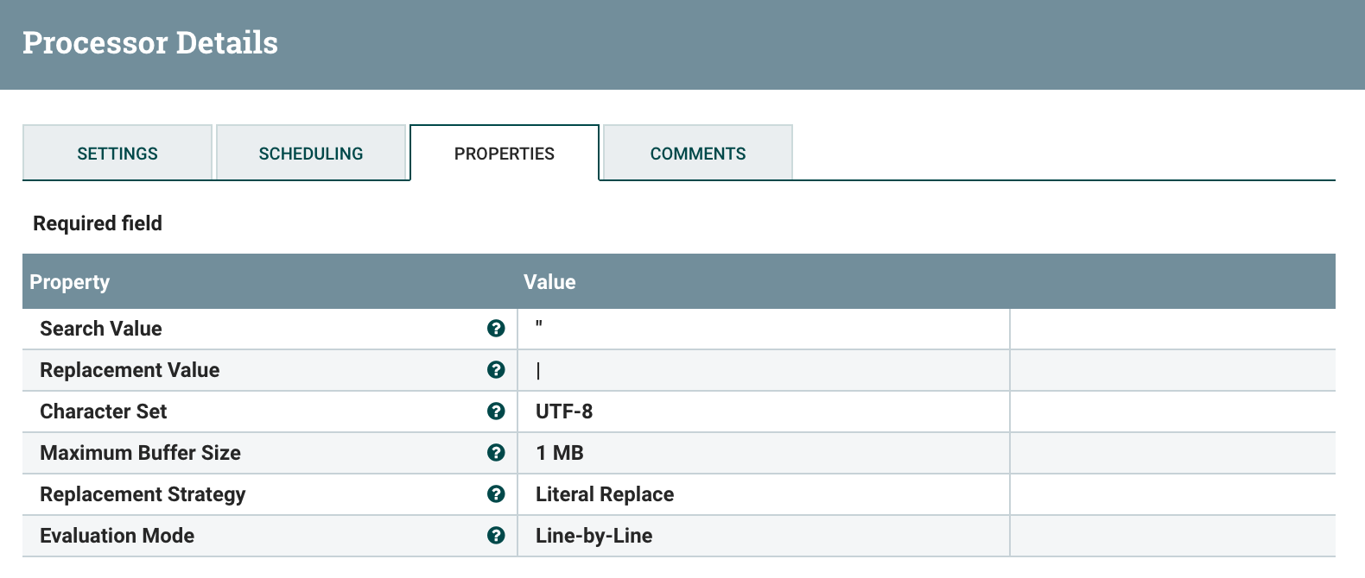Screen dimensions: 1365x578
Task: Click help icon beside Evaluation Mode
Action: click(496, 535)
